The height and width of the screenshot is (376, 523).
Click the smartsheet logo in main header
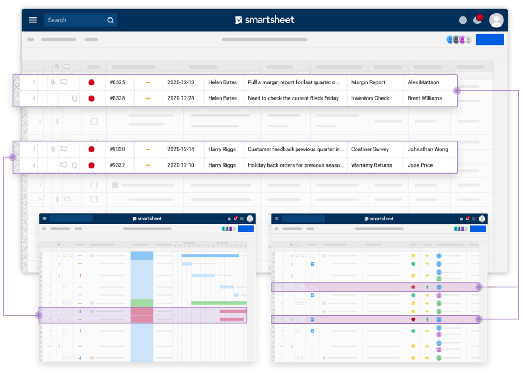click(265, 20)
